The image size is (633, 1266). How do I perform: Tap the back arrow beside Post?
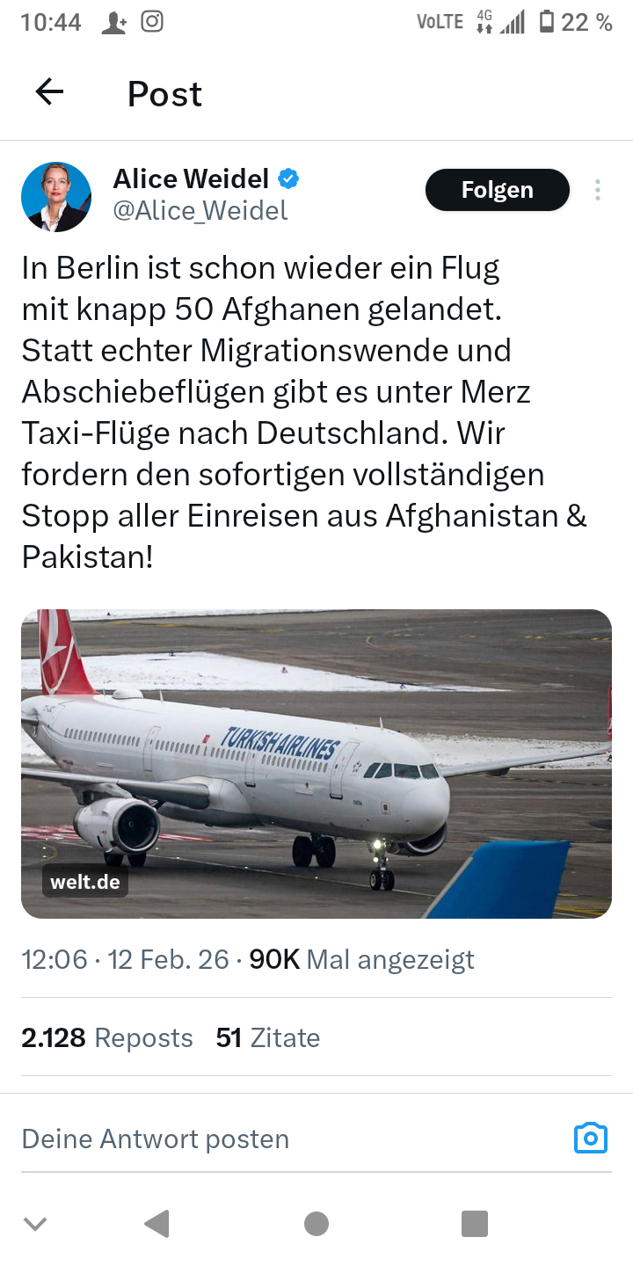coord(49,92)
